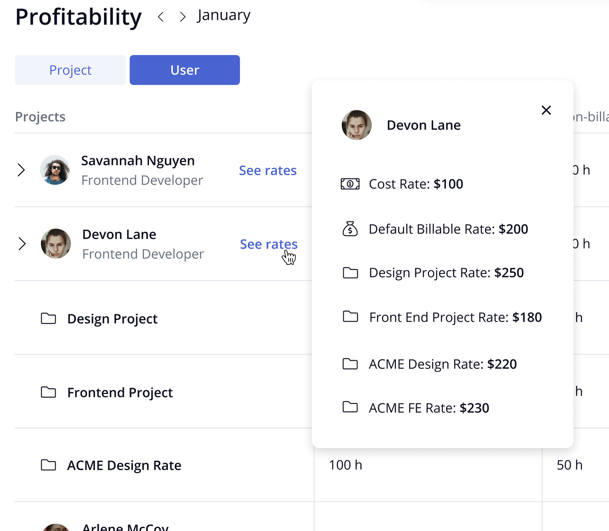Select the ACME Design Rate project row

point(124,465)
